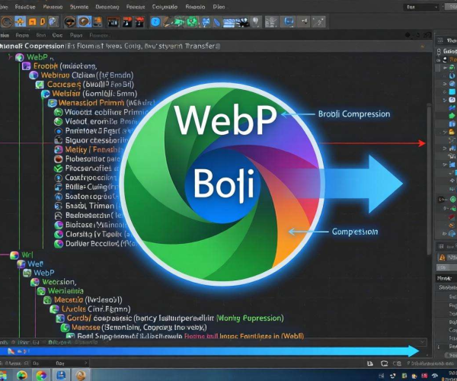The width and height of the screenshot is (457, 381).
Task: Select the orange folder icon in right panel
Action: click(x=452, y=132)
